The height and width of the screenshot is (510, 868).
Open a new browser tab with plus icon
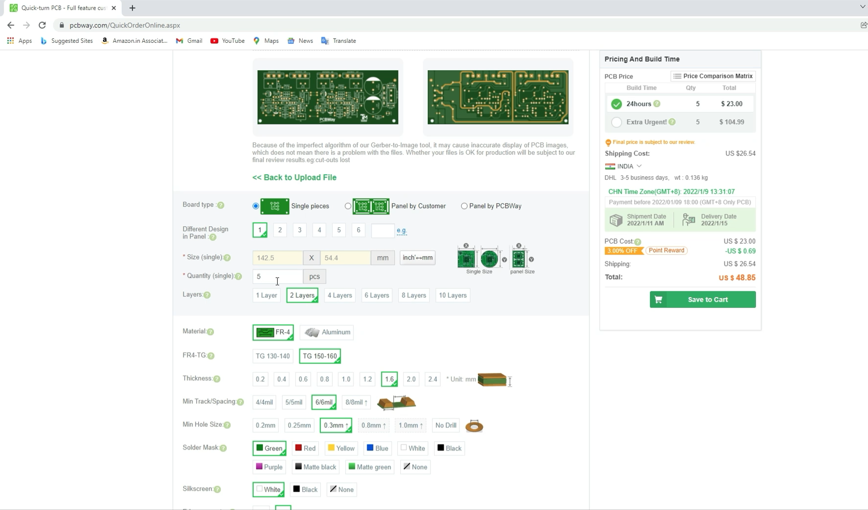pyautogui.click(x=132, y=8)
